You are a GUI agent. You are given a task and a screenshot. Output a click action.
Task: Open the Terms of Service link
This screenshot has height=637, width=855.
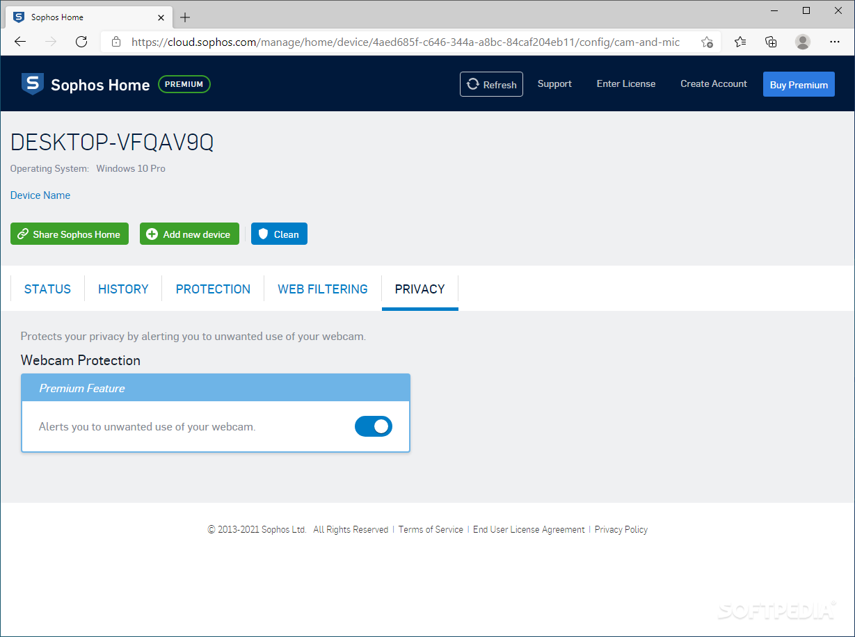431,529
